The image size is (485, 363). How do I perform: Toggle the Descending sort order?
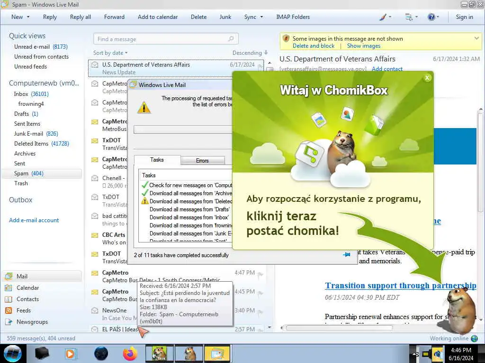pos(250,53)
